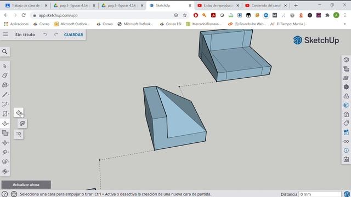351x197 pixels.
Task: Open the Tags panel
Action: point(346,123)
